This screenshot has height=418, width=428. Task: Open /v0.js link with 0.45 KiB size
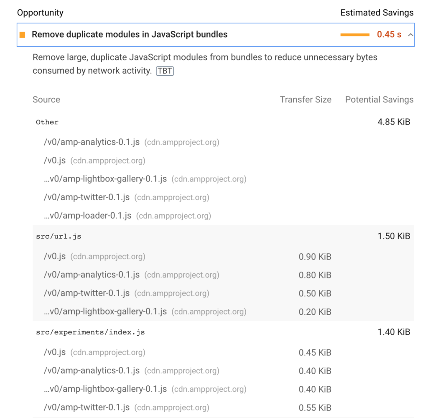[55, 352]
